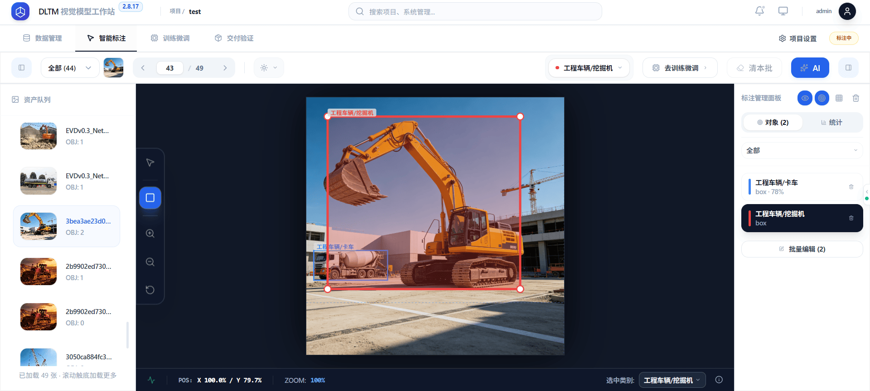Select first EVDv0.3_Net asset with excavator
This screenshot has width=870, height=391.
pyautogui.click(x=67, y=136)
